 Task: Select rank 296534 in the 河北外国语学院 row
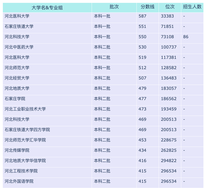click(x=169, y=181)
